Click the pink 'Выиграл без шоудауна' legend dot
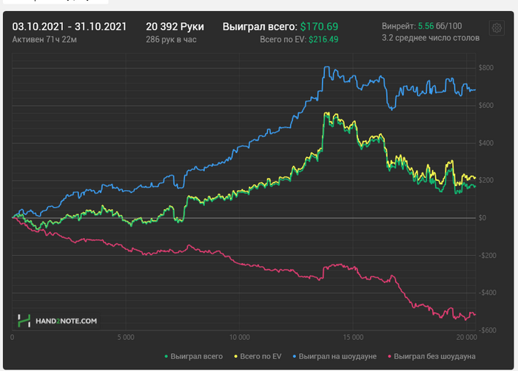Viewport: 518px width, 371px height. click(389, 356)
